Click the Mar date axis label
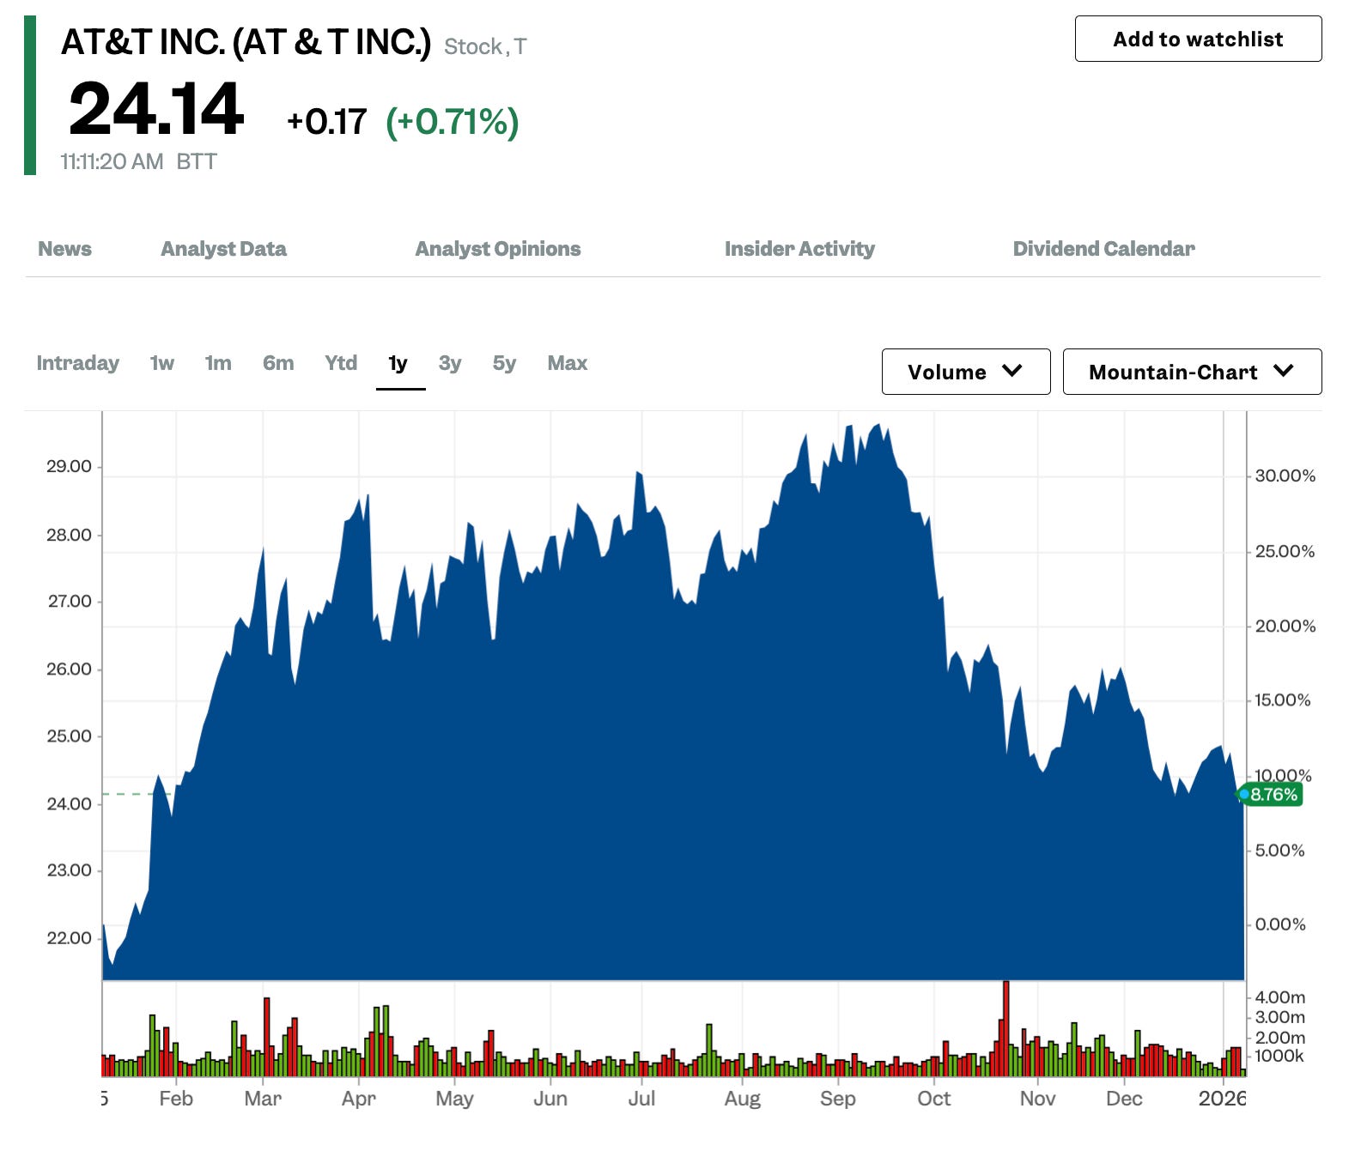1367x1157 pixels. click(x=263, y=1099)
